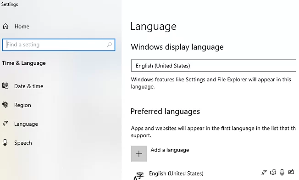
Task: Click the Speech microphone icon
Action: (5, 142)
